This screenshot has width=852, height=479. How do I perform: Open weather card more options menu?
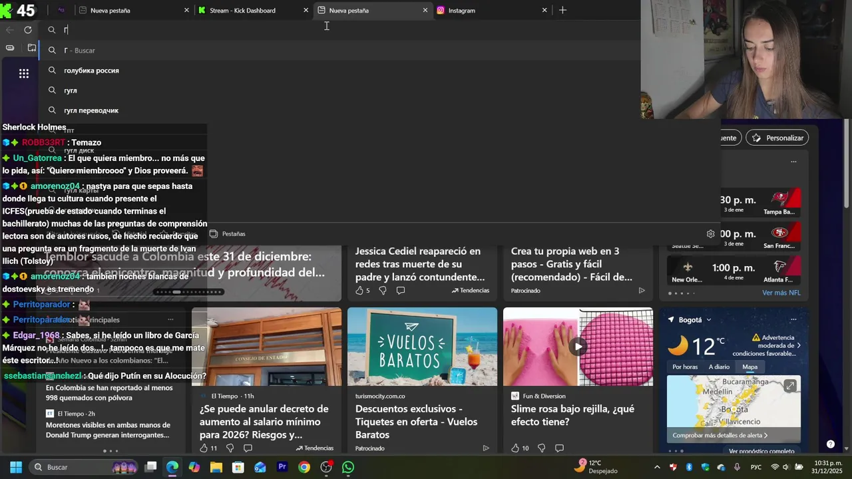793,320
